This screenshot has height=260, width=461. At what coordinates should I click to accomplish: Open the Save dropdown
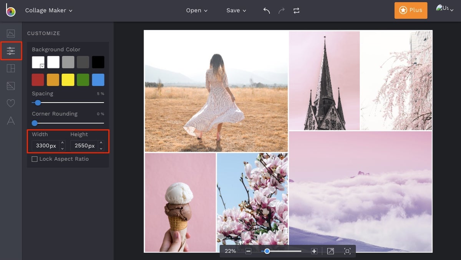tap(236, 10)
